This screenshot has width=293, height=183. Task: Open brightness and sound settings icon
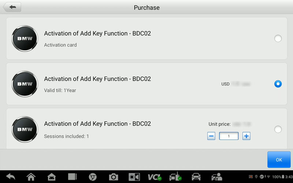[x=134, y=177]
